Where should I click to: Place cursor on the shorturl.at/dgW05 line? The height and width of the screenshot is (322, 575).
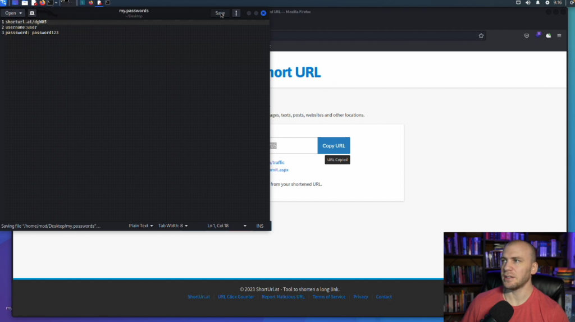pos(26,22)
